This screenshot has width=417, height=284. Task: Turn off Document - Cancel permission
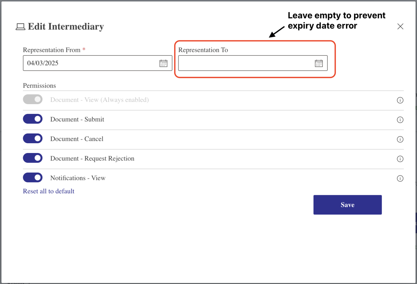pyautogui.click(x=33, y=138)
